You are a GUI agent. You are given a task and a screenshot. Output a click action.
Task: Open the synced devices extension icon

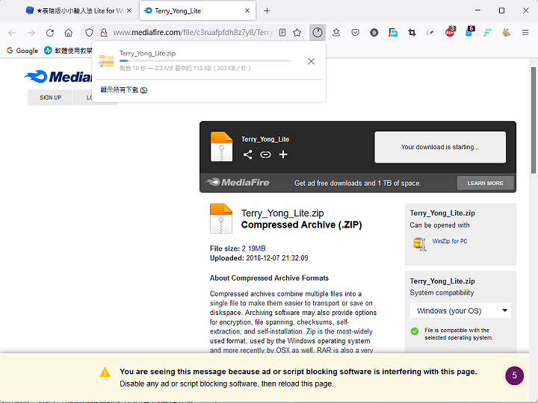[x=393, y=33]
